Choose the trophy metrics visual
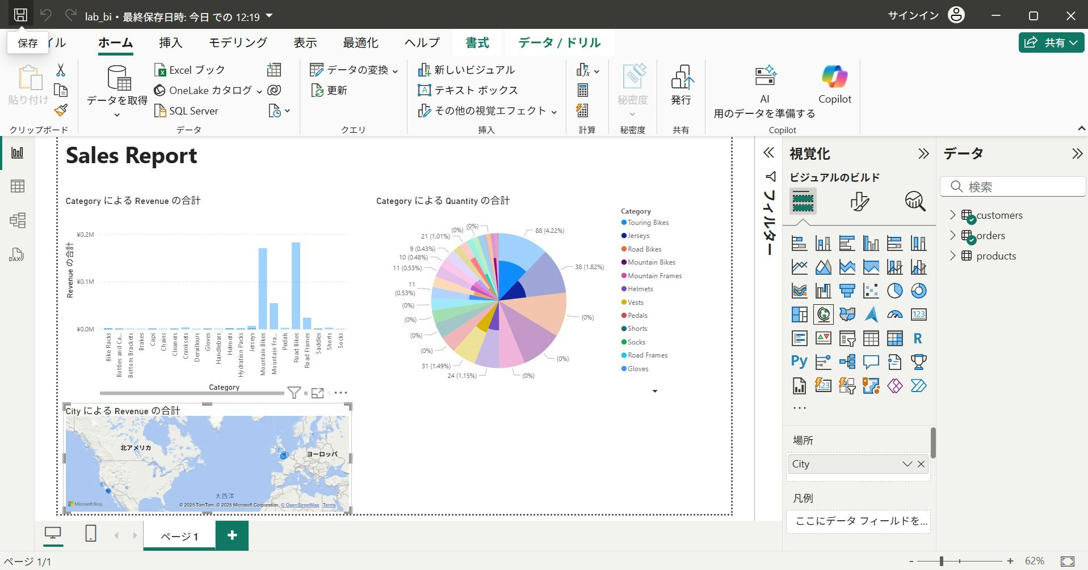The image size is (1088, 570). pos(918,362)
